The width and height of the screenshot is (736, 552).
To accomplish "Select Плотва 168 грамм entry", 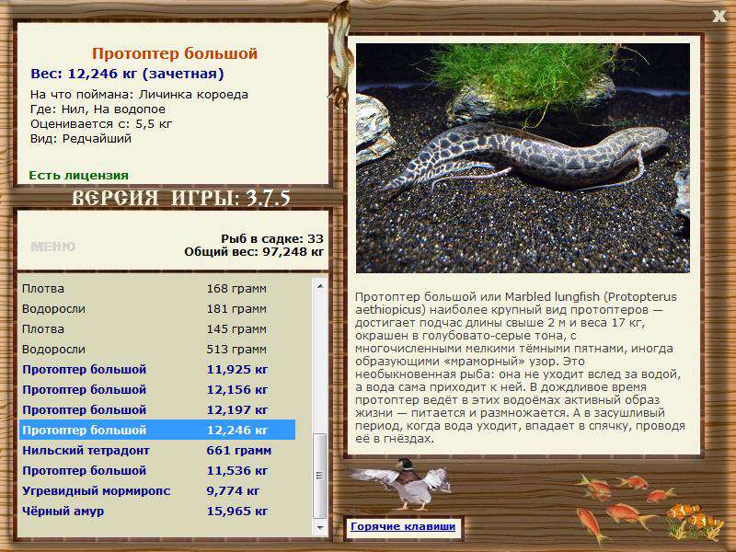I will pos(157,288).
